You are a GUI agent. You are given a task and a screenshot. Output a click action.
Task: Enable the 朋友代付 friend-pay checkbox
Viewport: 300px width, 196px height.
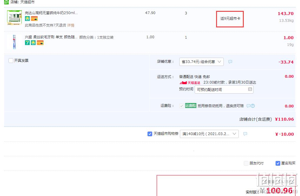pos(246,163)
